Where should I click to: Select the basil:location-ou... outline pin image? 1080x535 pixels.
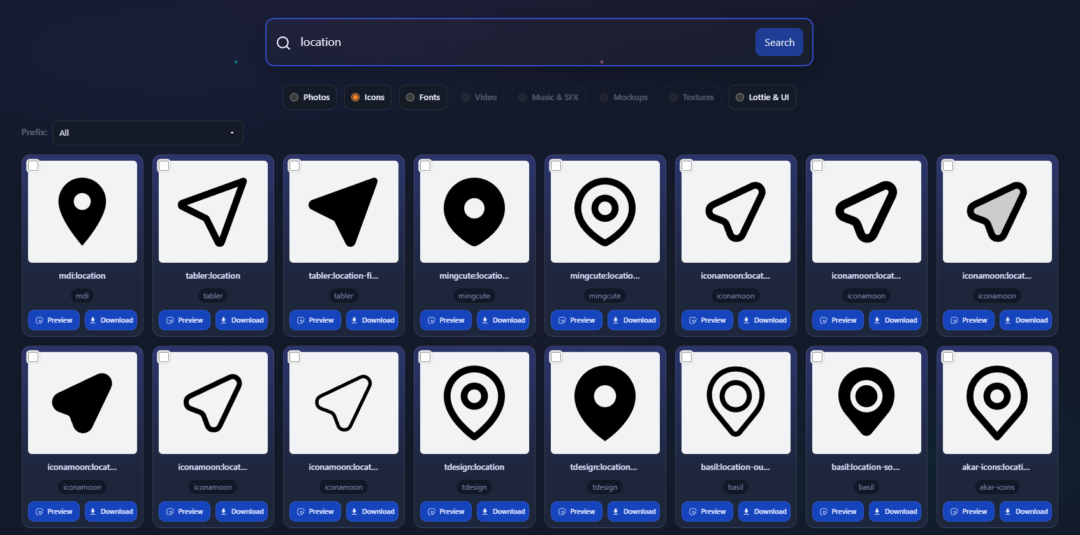pyautogui.click(x=736, y=403)
